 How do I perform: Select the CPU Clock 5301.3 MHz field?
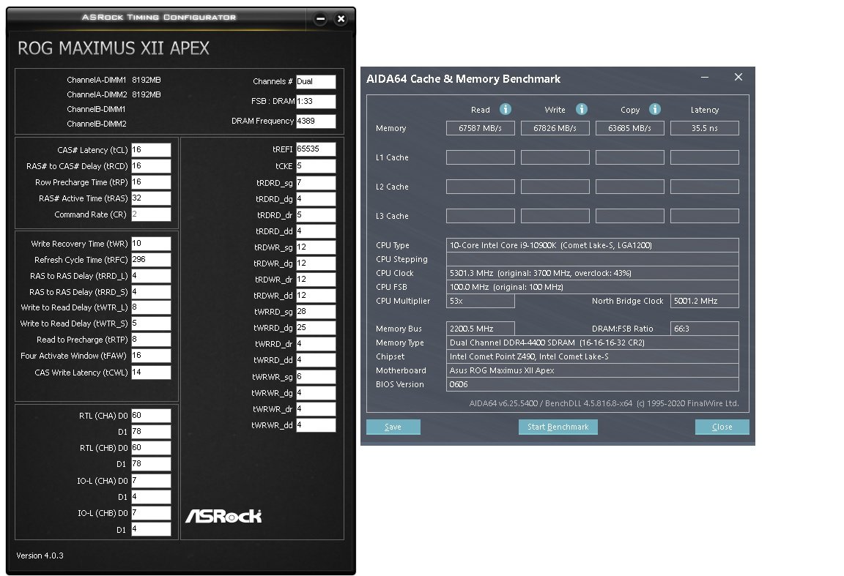coord(592,273)
